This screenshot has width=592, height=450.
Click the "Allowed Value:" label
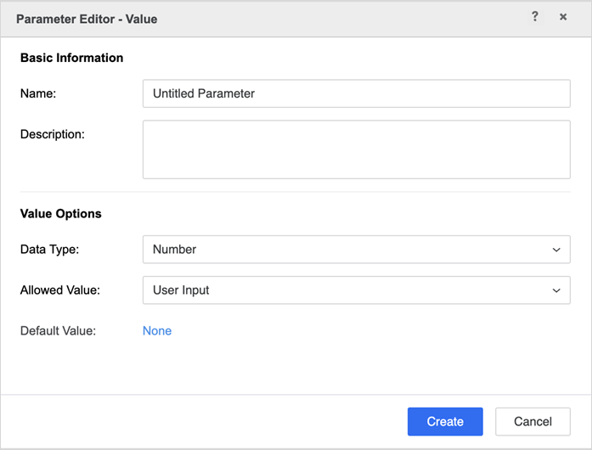click(60, 290)
